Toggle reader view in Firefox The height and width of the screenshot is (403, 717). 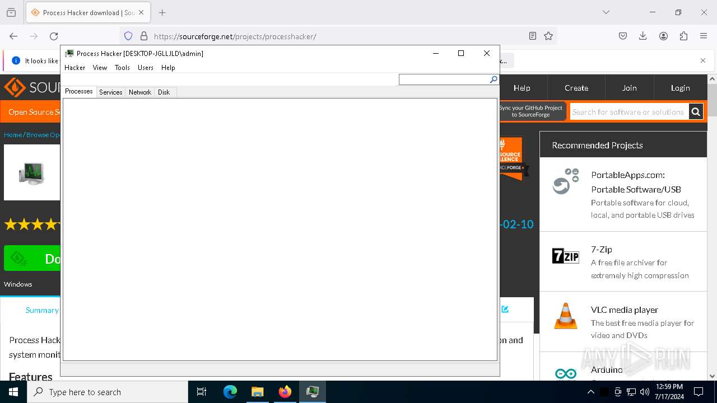pyautogui.click(x=533, y=36)
